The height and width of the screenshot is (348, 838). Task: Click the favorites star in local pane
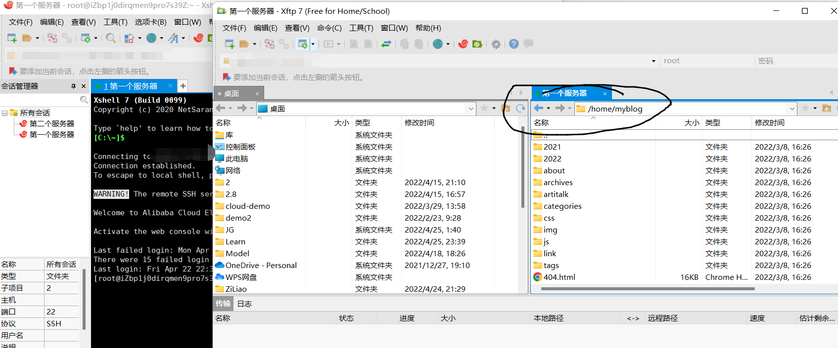pos(484,108)
